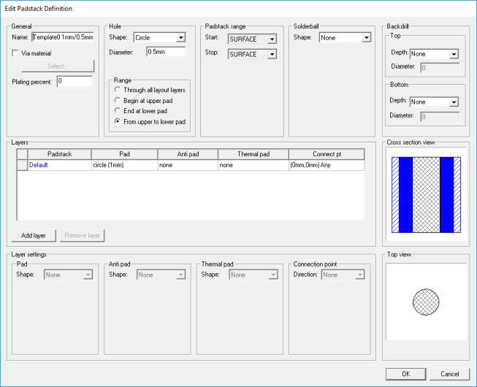The width and height of the screenshot is (477, 387).
Task: Select the Default padstack row
Action: 60,165
